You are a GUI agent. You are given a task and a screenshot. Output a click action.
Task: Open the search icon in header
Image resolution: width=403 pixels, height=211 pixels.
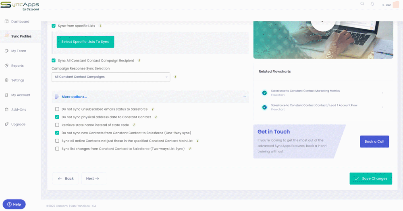(362, 4)
